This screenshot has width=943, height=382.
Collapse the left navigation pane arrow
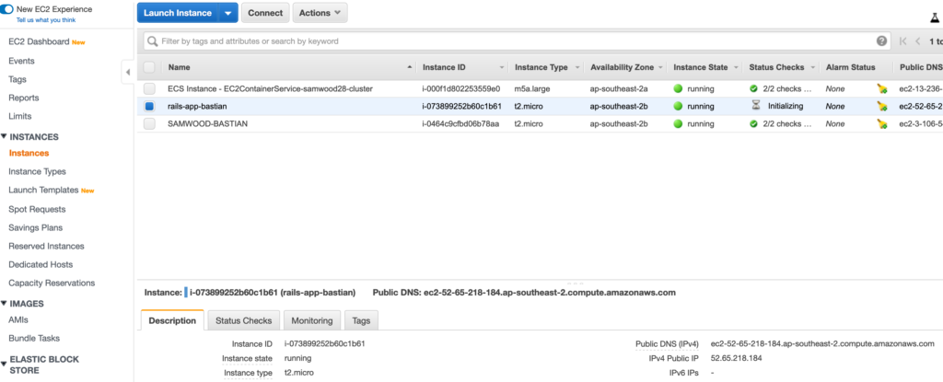pos(127,72)
